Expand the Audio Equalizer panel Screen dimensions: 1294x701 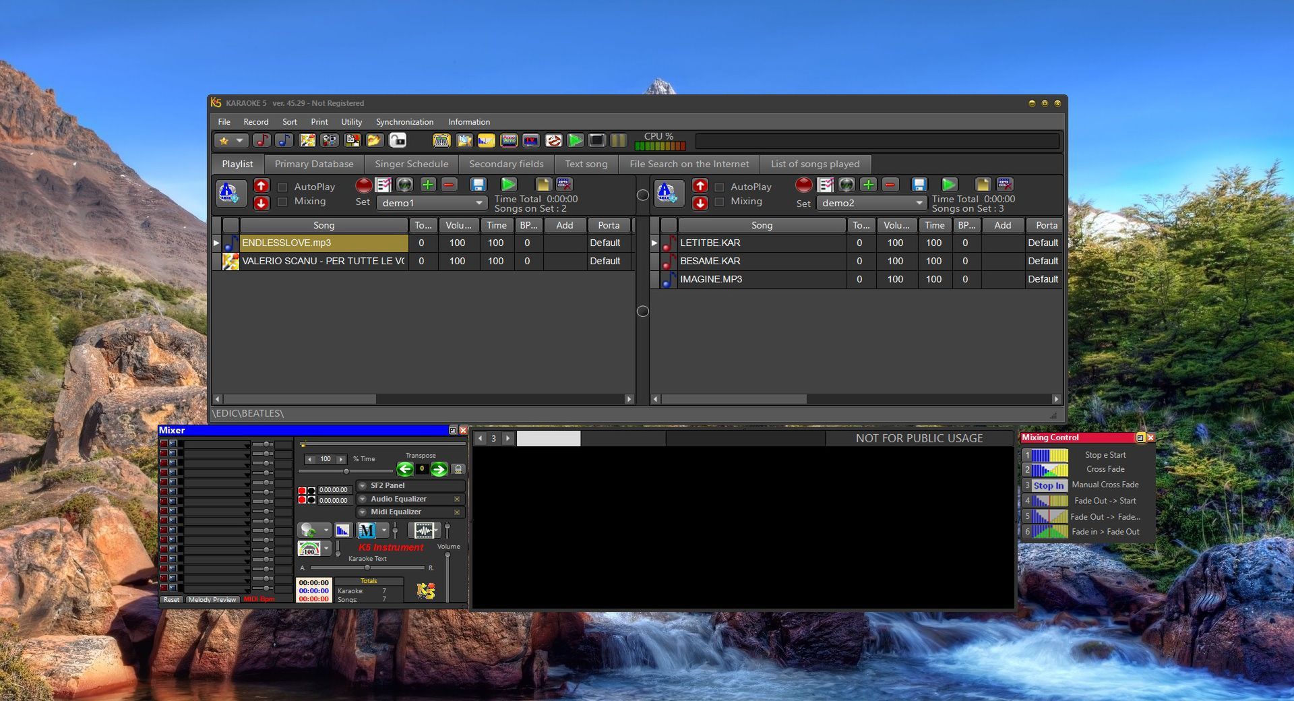tap(363, 499)
